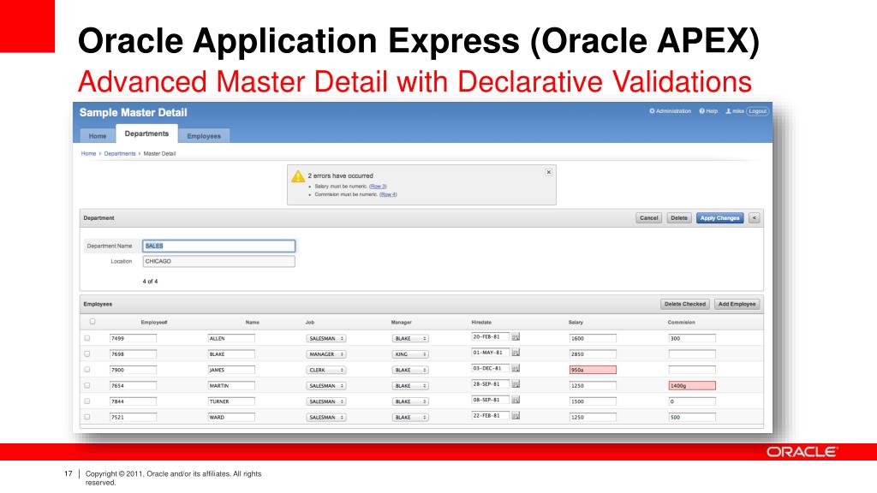Click the Cancel button

[649, 218]
